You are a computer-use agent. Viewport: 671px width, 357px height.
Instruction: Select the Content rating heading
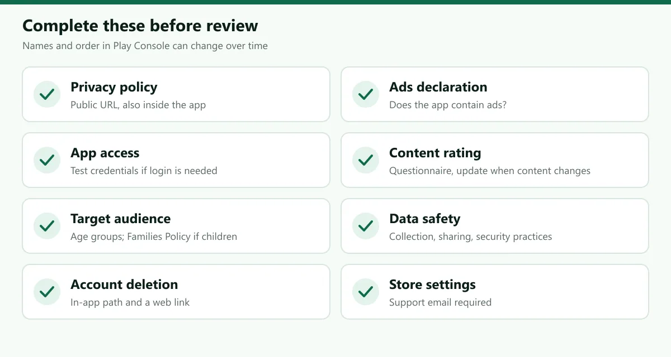[435, 153]
